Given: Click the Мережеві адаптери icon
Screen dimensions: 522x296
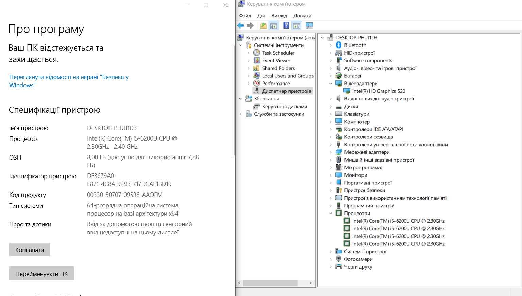Looking at the screenshot, I should pos(339,152).
